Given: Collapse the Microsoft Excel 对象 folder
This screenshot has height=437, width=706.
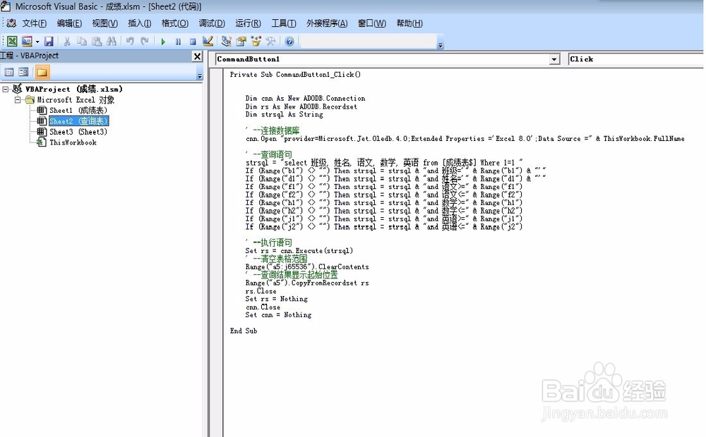Looking at the screenshot, I should (x=17, y=100).
